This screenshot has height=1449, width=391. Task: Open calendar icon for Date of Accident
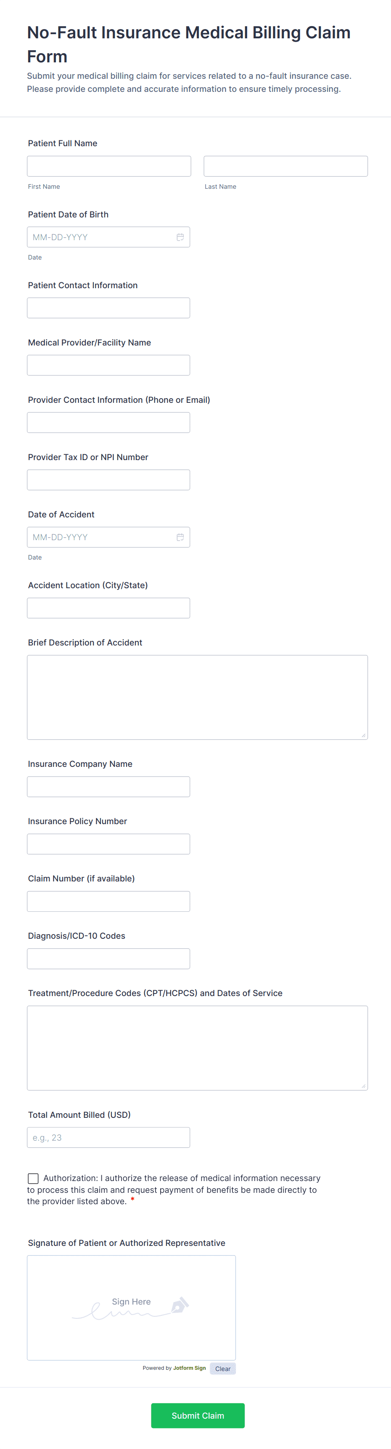click(180, 537)
